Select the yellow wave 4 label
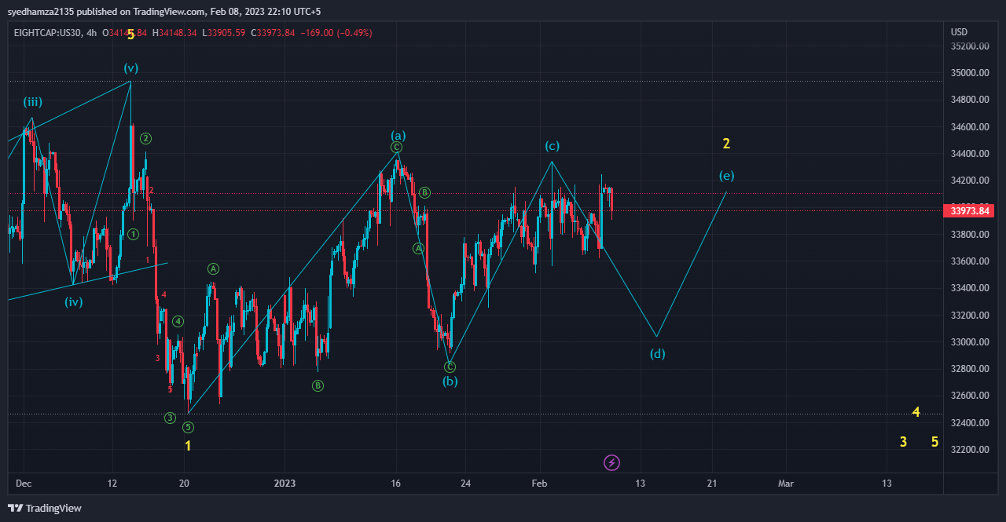This screenshot has width=1006, height=522. click(916, 412)
